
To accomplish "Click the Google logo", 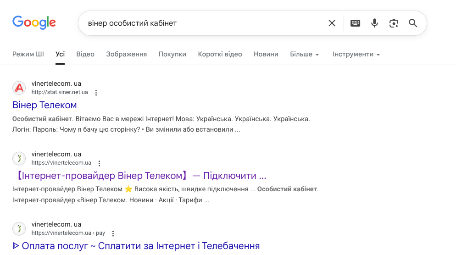I will point(34,22).
